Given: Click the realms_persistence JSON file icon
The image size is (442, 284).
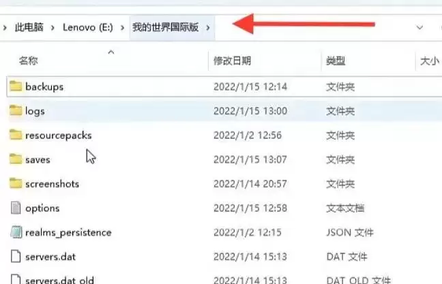Looking at the screenshot, I should point(16,232).
